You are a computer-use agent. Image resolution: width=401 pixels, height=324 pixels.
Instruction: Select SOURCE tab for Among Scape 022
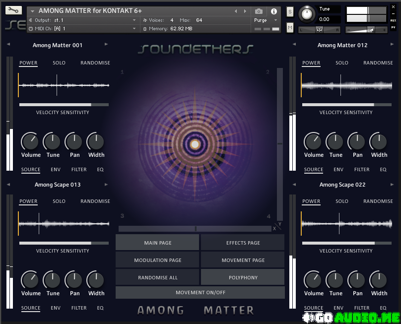click(314, 308)
